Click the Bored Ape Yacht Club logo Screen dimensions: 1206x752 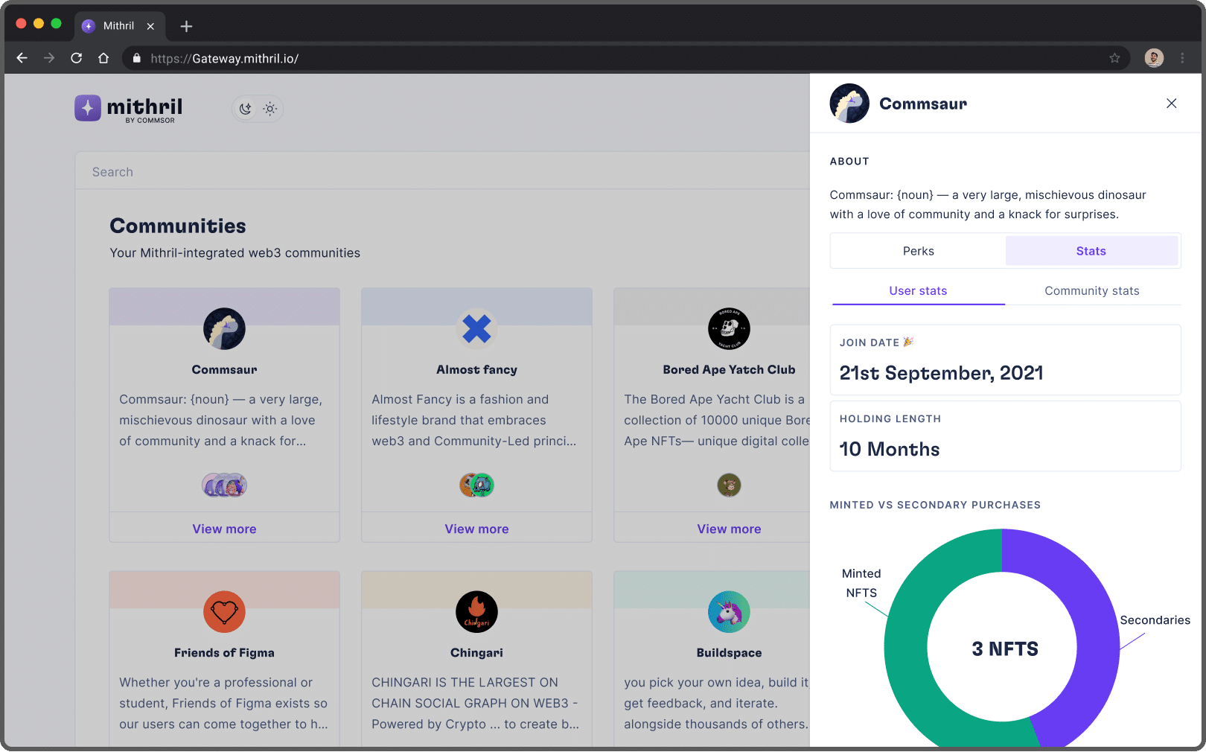tap(729, 328)
